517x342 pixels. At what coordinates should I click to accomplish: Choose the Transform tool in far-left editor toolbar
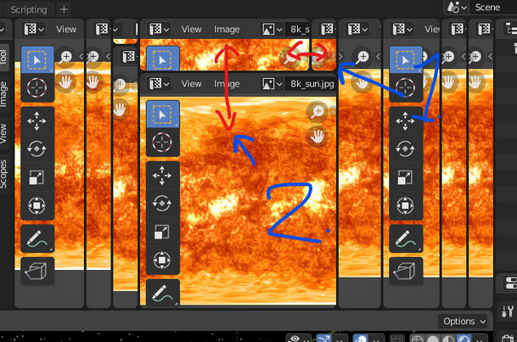pos(37,205)
